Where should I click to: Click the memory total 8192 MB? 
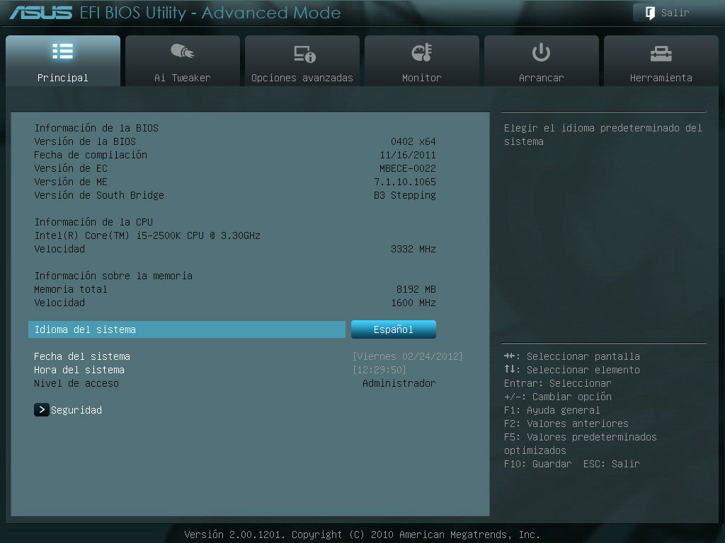[x=416, y=289]
